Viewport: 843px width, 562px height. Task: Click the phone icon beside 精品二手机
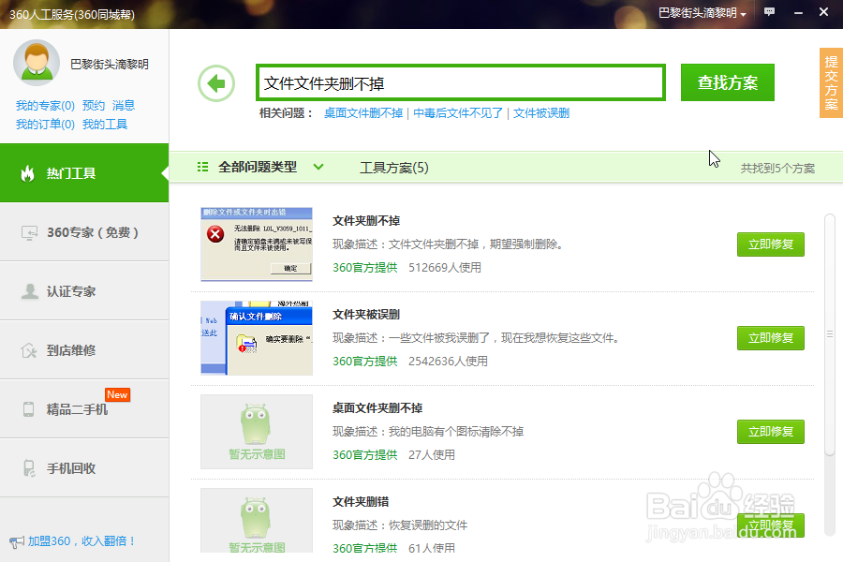pos(28,409)
